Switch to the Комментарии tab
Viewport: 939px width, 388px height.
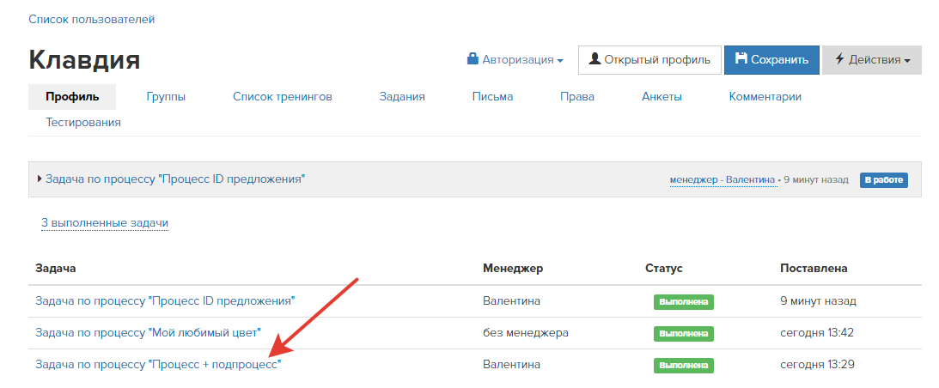[x=765, y=96]
